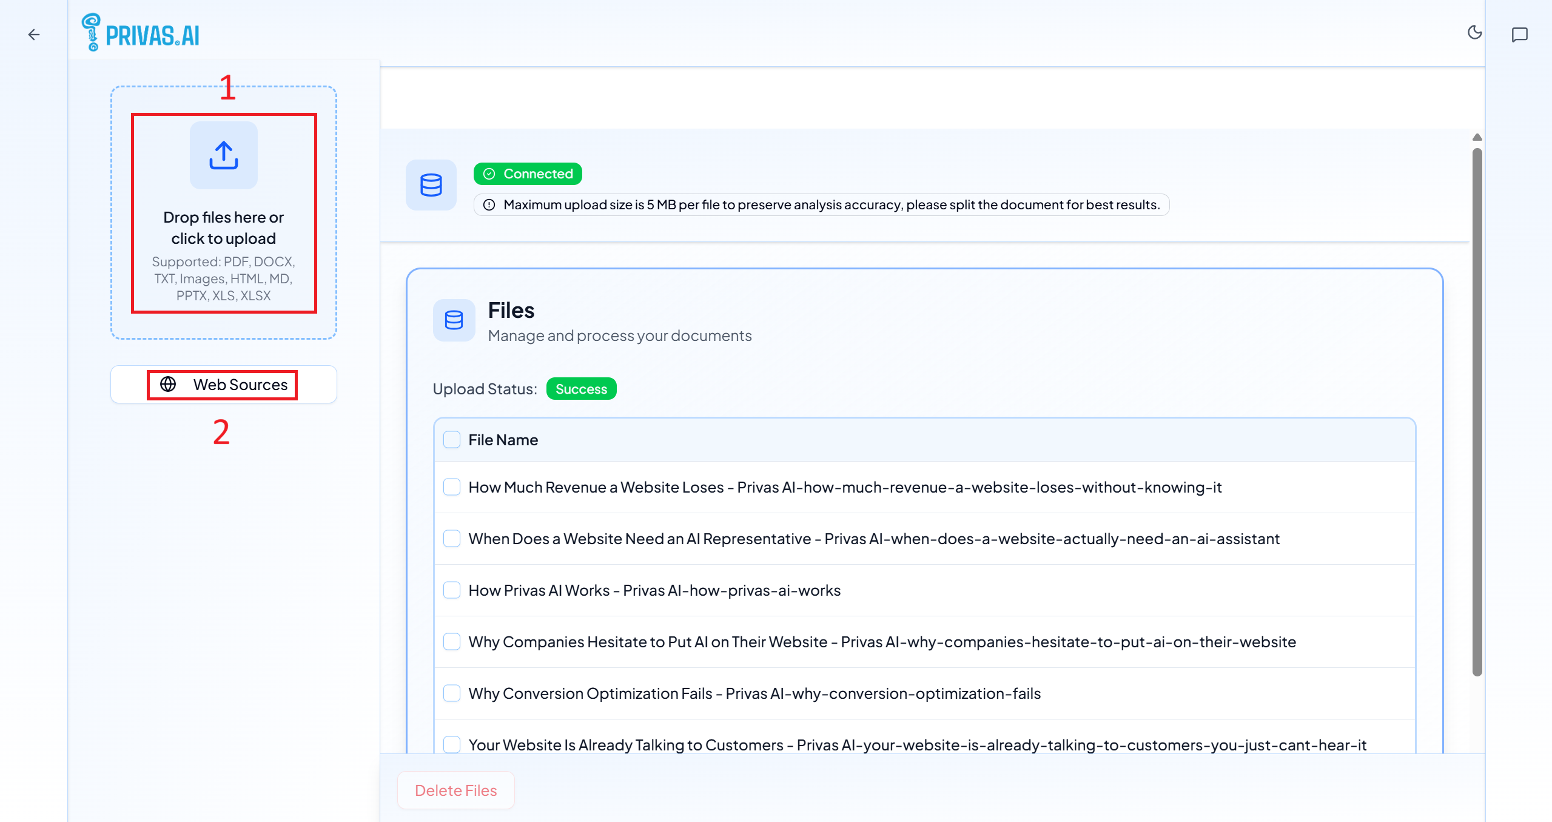Screen dimensions: 1552x822
Task: Click the globe icon in Web Sources
Action: tap(168, 385)
